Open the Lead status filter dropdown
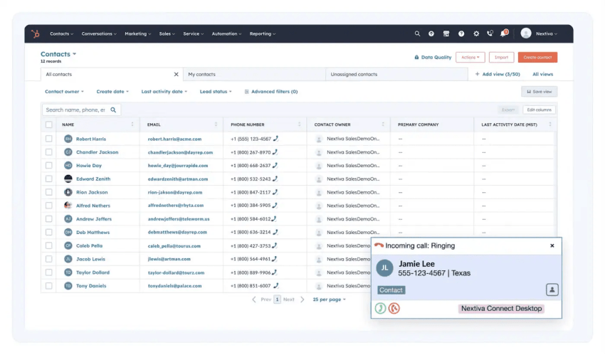Viewport: 605px width, 355px height. pos(216,92)
